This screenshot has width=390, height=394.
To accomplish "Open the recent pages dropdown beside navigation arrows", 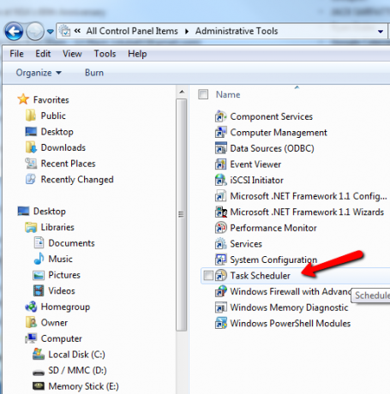I will pyautogui.click(x=51, y=32).
